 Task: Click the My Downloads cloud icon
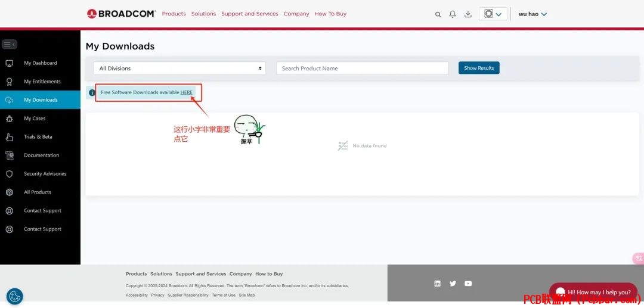pyautogui.click(x=10, y=100)
